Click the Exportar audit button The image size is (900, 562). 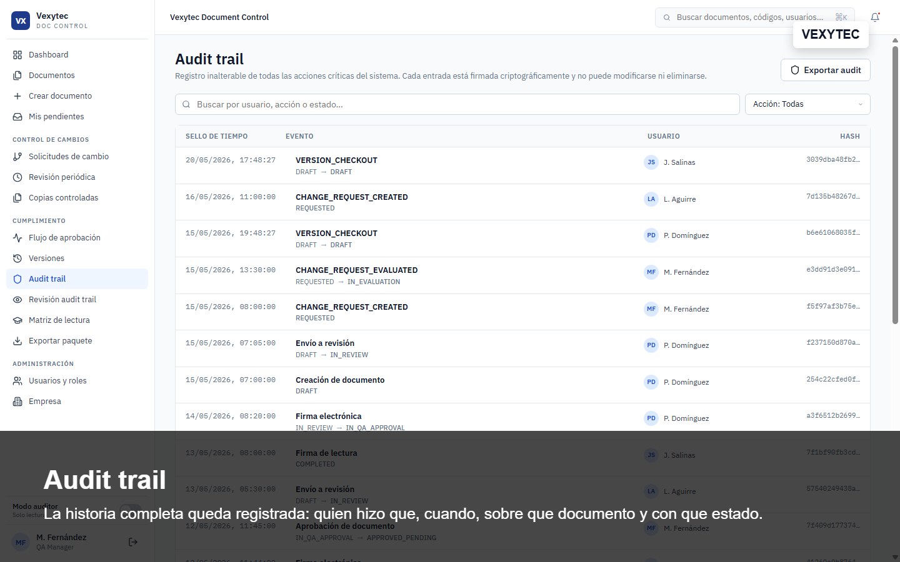click(x=826, y=70)
